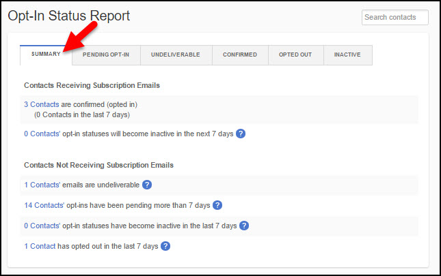Image resolution: width=441 pixels, height=276 pixels.
Task: Open help icon for statuses that became inactive
Action: (243, 226)
